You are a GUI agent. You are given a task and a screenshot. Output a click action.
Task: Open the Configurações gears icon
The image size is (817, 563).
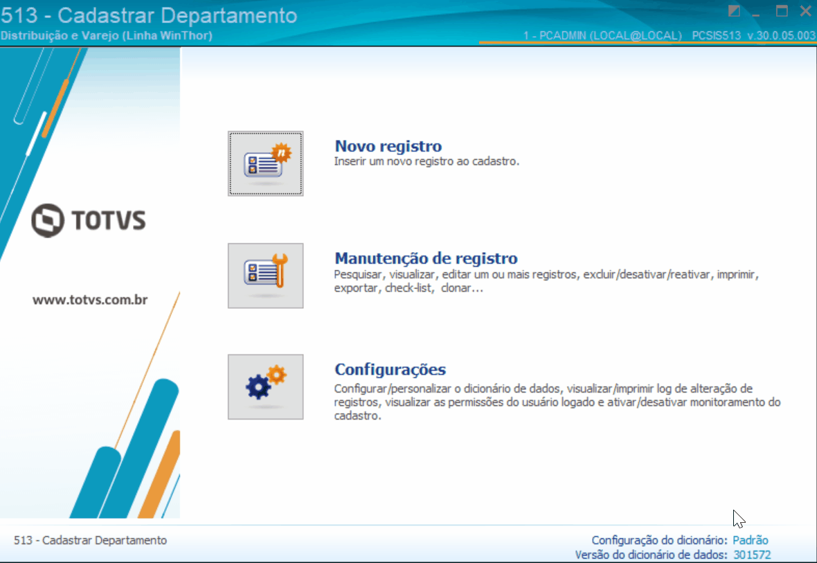pos(265,387)
